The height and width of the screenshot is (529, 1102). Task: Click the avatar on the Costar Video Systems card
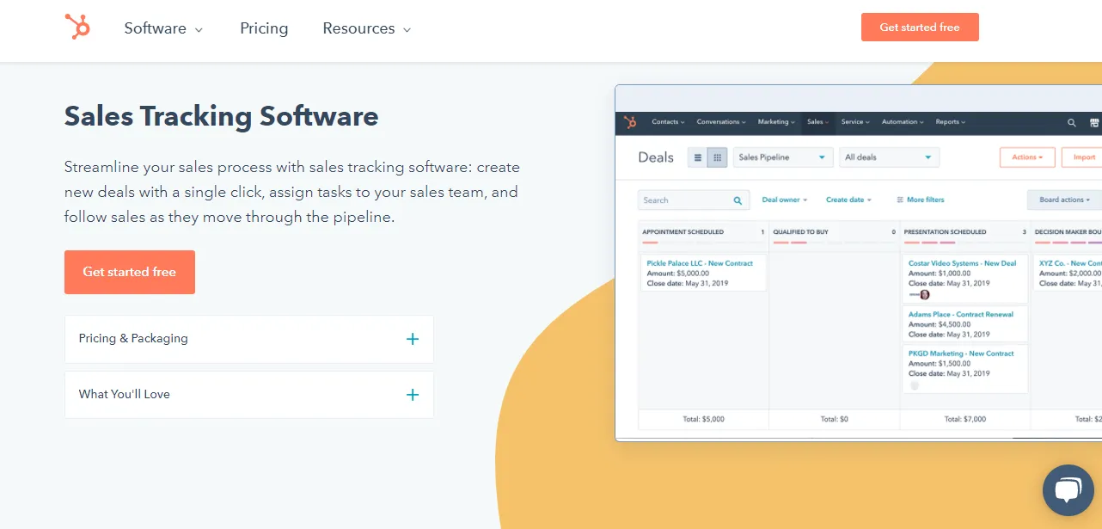(x=924, y=294)
